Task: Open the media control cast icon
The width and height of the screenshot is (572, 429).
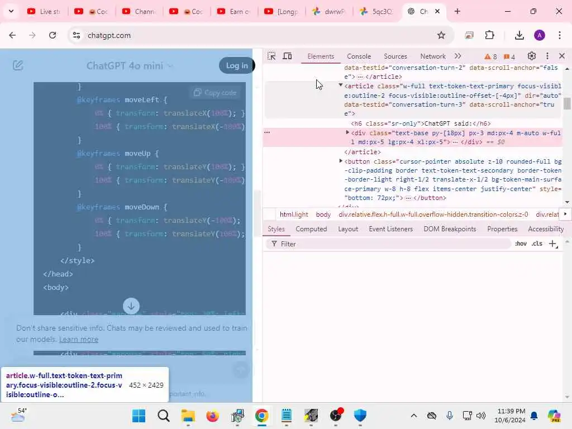Action: pyautogui.click(x=469, y=35)
